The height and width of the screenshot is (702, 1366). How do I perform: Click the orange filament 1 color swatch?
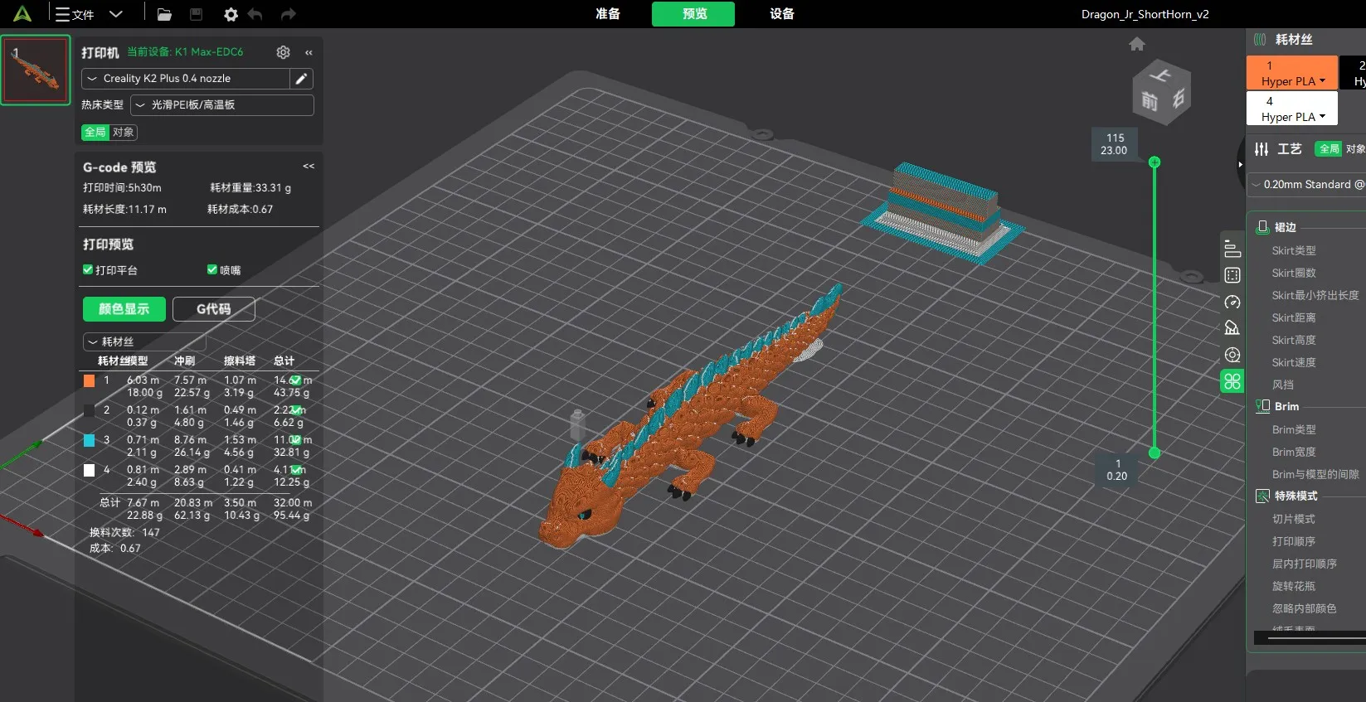tap(89, 380)
